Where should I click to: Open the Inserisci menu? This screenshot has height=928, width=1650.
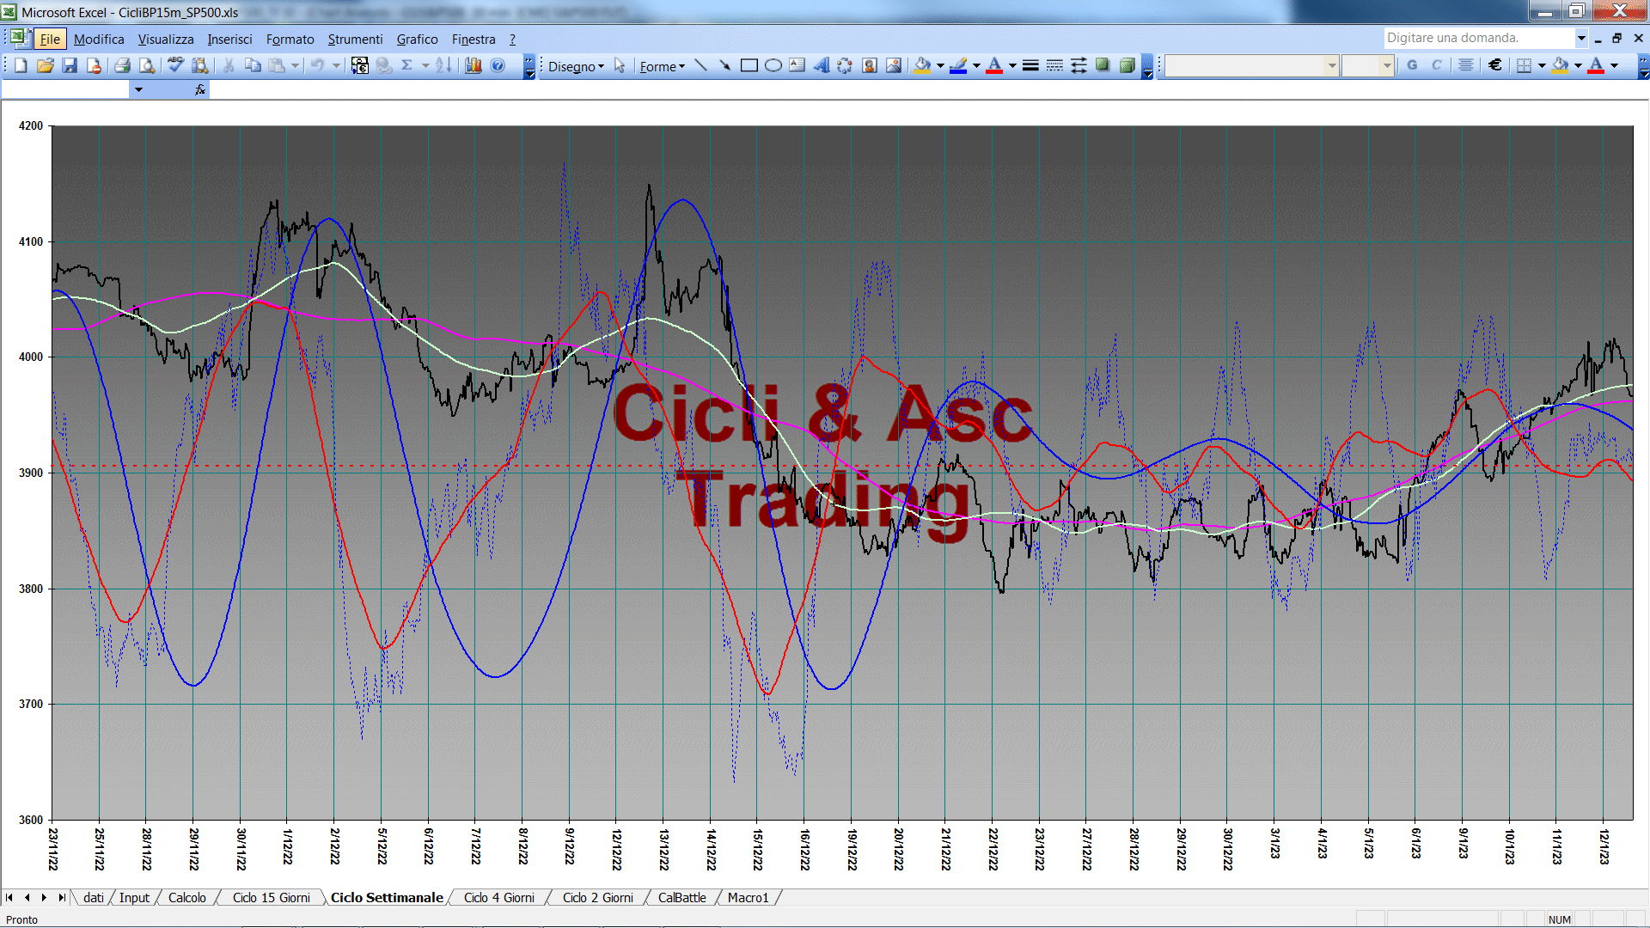click(x=229, y=40)
